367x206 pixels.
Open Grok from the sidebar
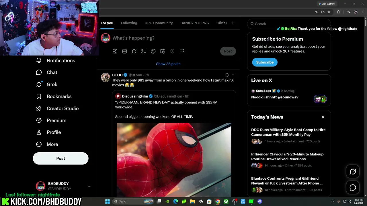(x=46, y=84)
